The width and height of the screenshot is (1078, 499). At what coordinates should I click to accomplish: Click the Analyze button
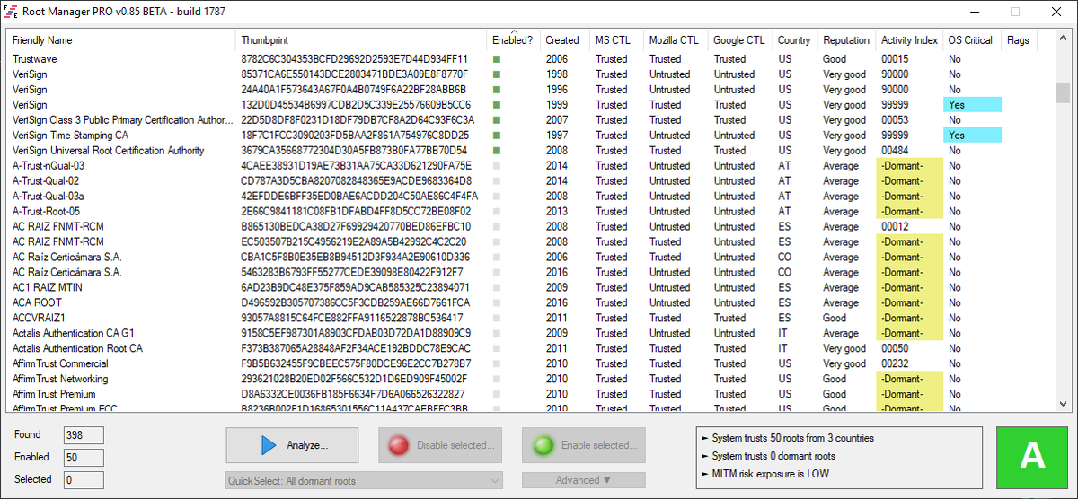pyautogui.click(x=292, y=445)
